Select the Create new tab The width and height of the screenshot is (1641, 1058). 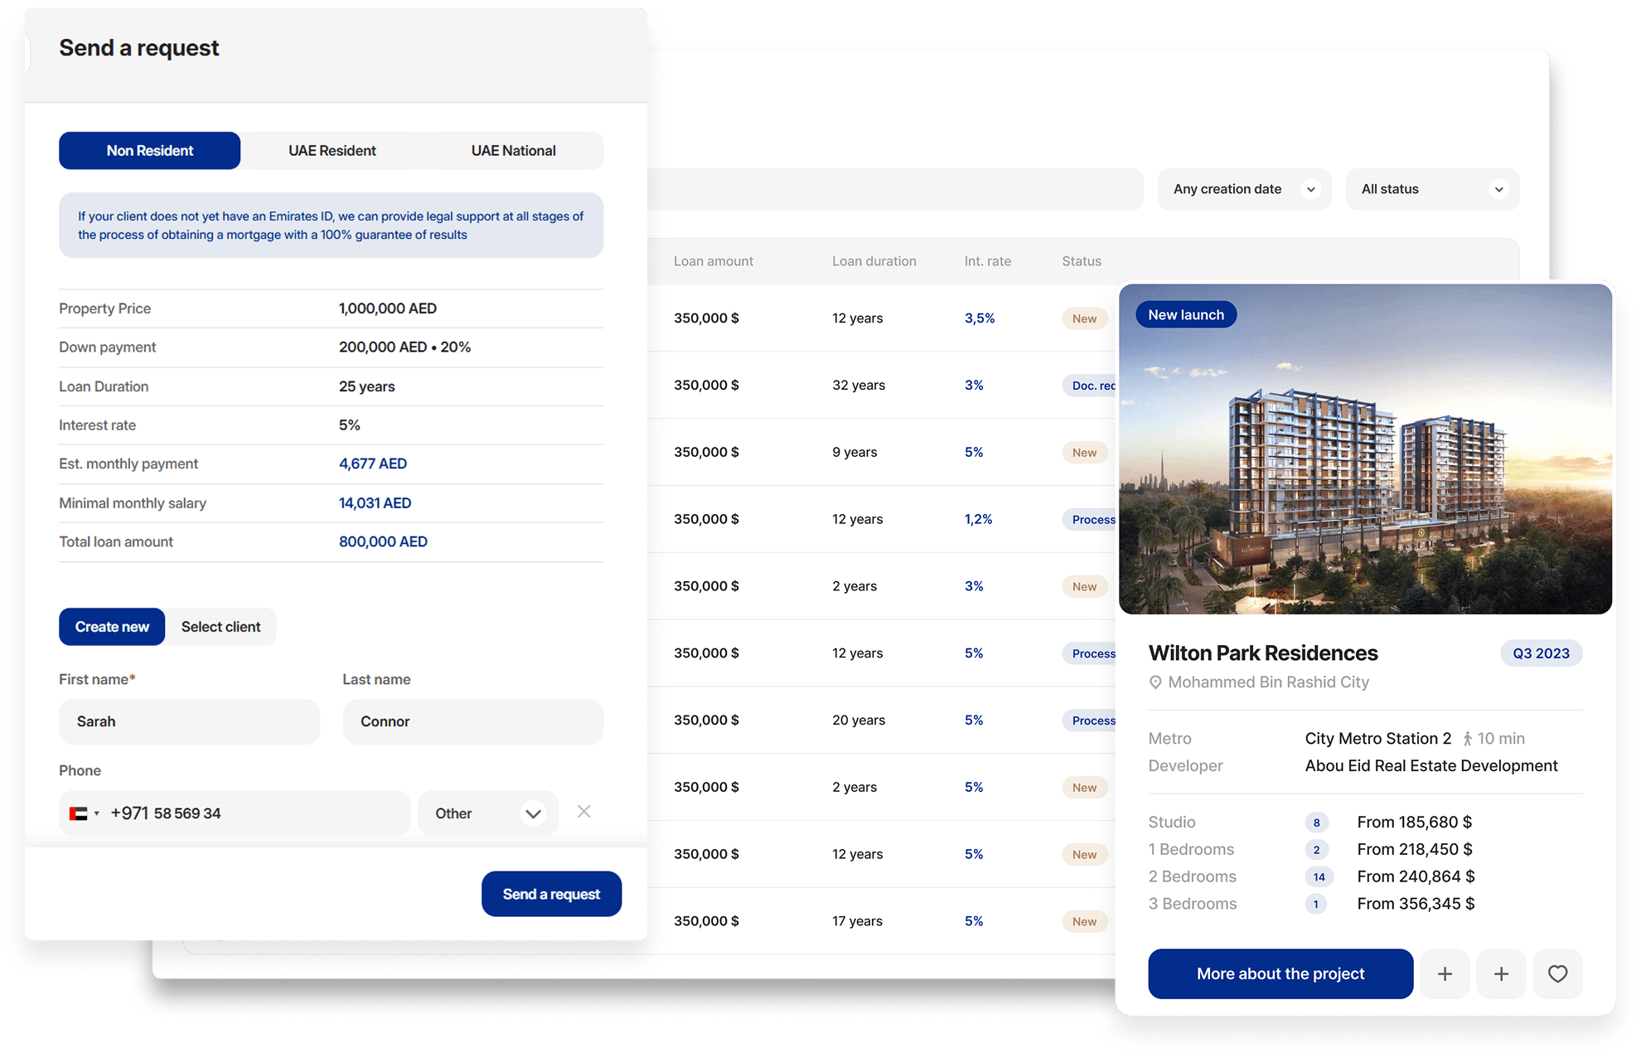point(112,627)
